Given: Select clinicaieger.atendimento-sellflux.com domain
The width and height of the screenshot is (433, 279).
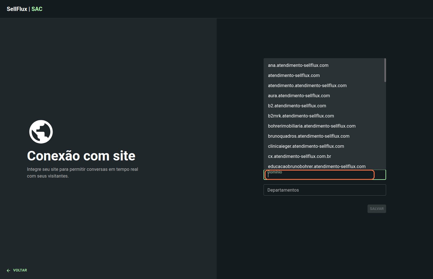Looking at the screenshot, I should (306, 146).
